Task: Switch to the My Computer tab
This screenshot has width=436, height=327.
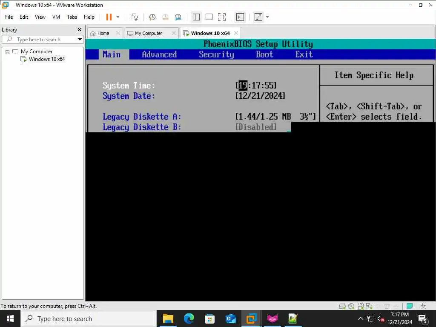Action: click(x=149, y=33)
